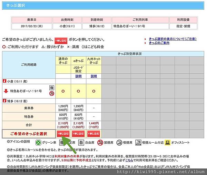Click 到着時刻 header cell

coord(97,20)
